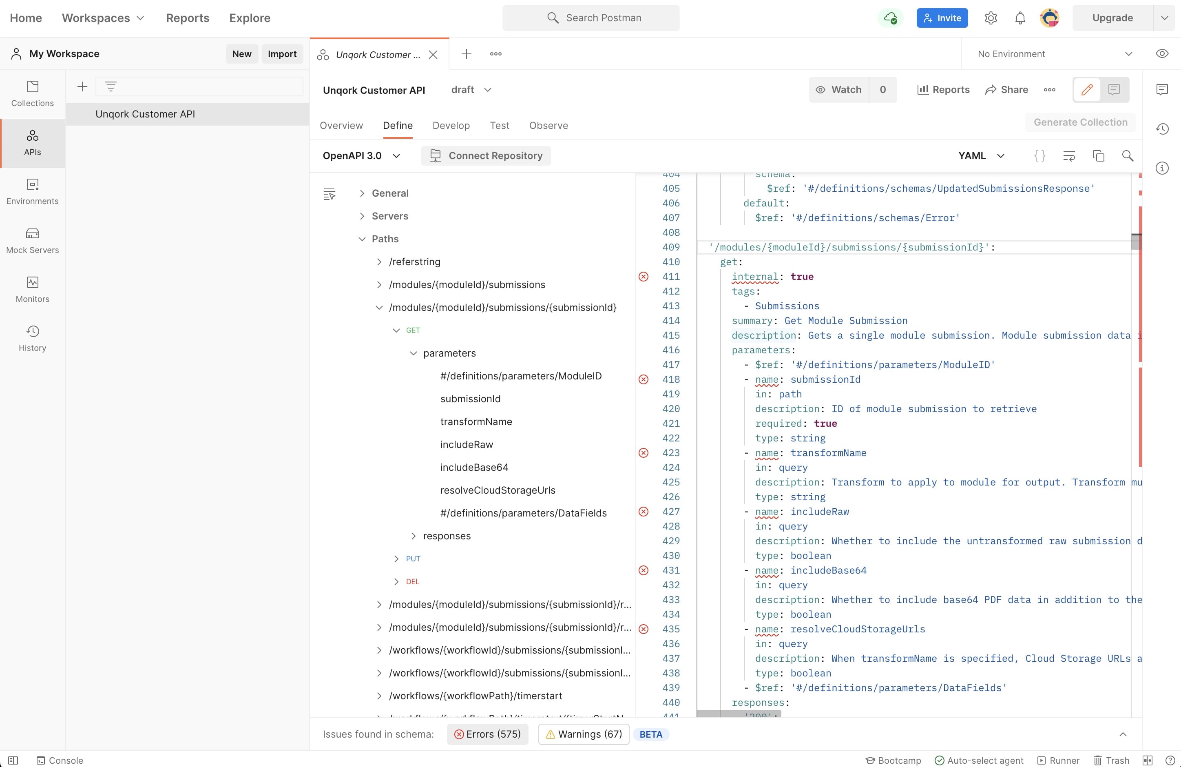Open the tab options ellipsis
Viewport: 1181px width, 767px height.
pos(495,53)
